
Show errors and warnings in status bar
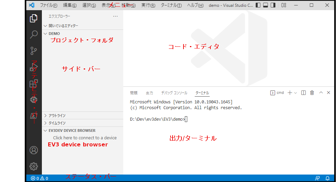coord(39,178)
